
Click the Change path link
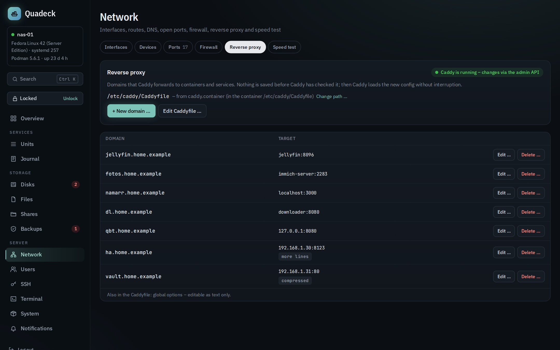pos(332,96)
